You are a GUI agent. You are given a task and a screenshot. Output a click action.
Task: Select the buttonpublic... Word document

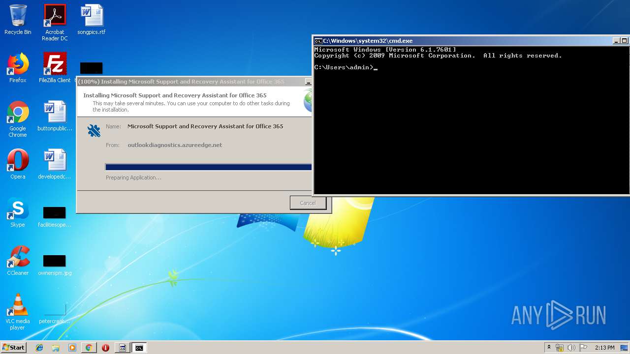click(x=55, y=116)
